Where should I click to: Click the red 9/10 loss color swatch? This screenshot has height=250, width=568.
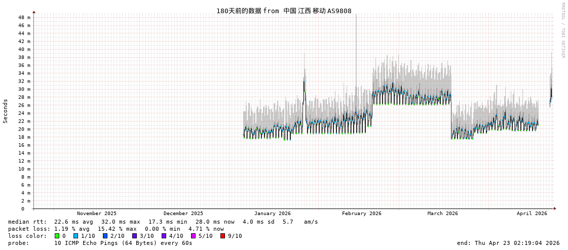222,236
